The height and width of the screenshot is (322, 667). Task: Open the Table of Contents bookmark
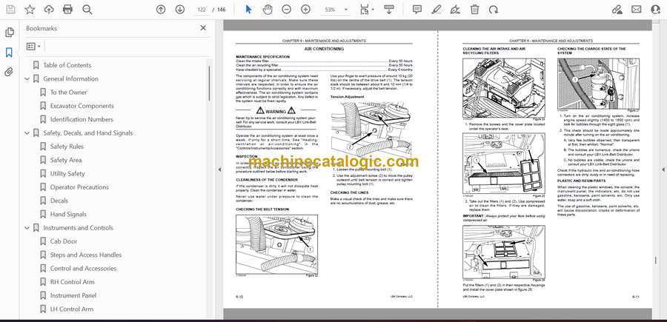pyautogui.click(x=67, y=65)
